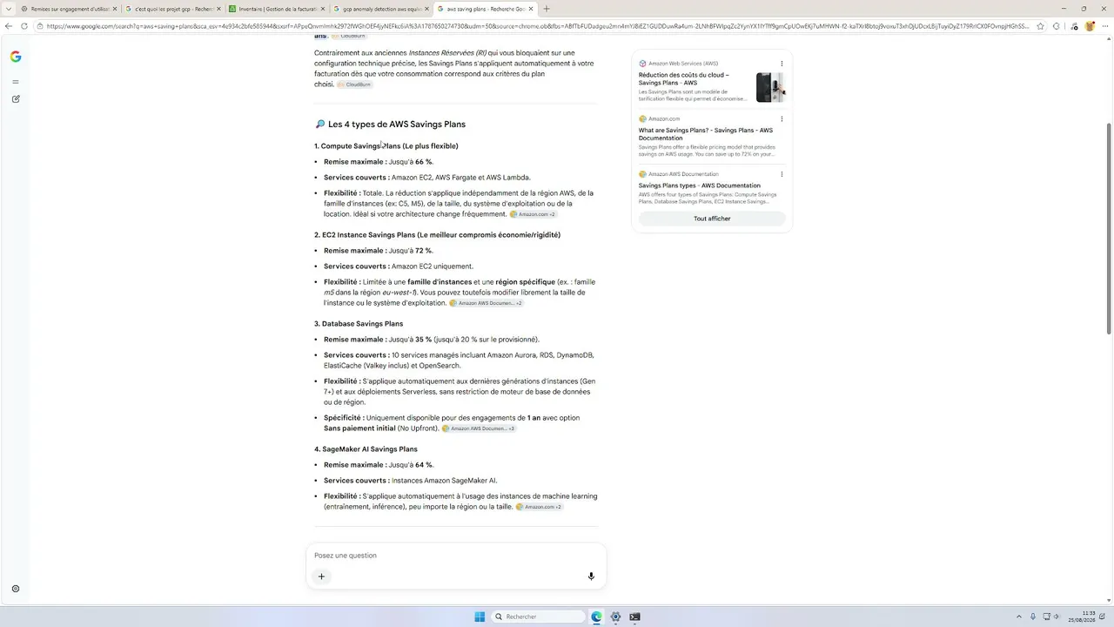The width and height of the screenshot is (1114, 627).
Task: Click 'Amazon AWS Documen... +3' source chip
Action: 479,428
